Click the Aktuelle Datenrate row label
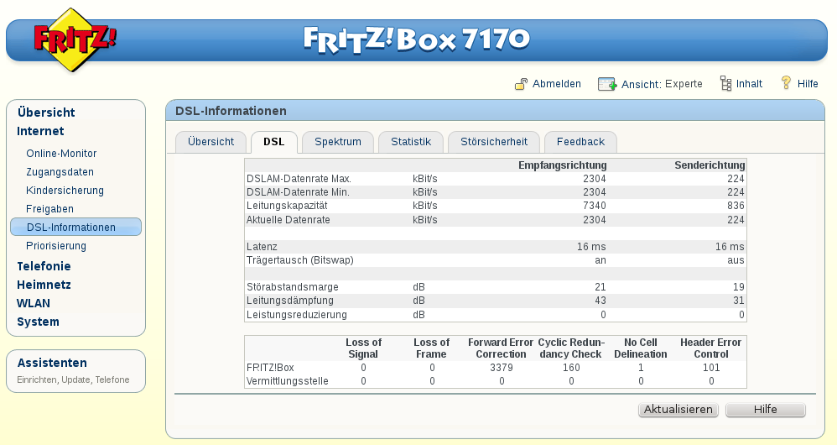 [x=289, y=220]
